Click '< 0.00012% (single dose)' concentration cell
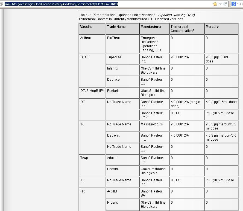Viewport: 243px width, 211px height. point(187,104)
